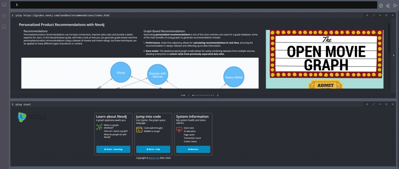
Task: Click the :play guides URL command text
Action: [62, 16]
